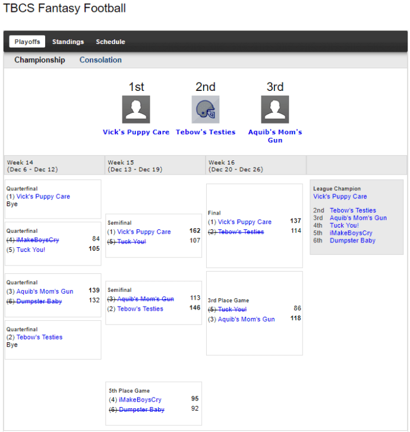Click the 2nd place helmet avatar
Image resolution: width=410 pixels, height=432 pixels.
[x=206, y=109]
